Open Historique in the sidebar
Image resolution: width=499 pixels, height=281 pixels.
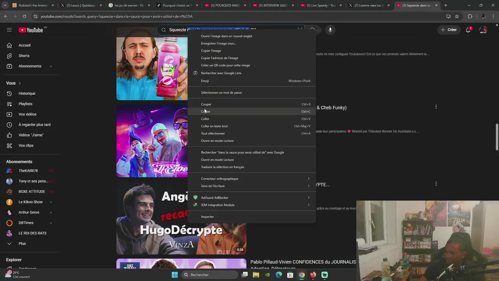(x=27, y=93)
